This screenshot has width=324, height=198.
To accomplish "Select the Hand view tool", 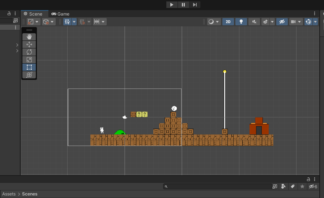I will pos(29,37).
